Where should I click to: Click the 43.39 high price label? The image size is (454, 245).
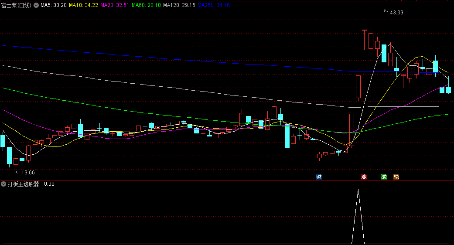(396, 13)
